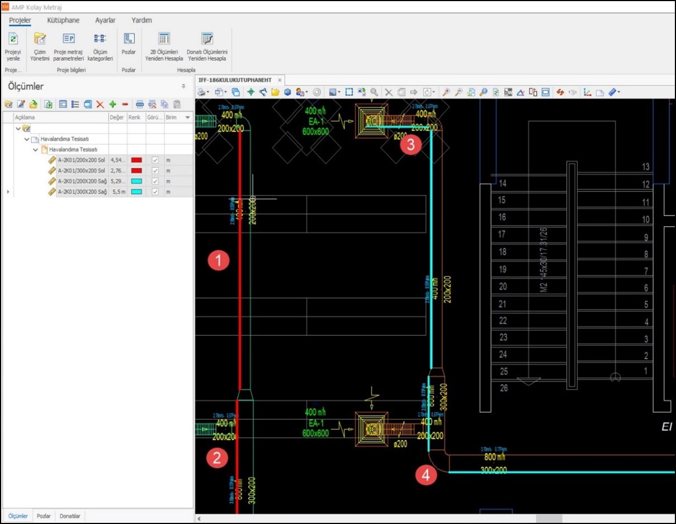This screenshot has height=524, width=676.
Task: Click the Pozlar ribbon icon
Action: click(129, 39)
